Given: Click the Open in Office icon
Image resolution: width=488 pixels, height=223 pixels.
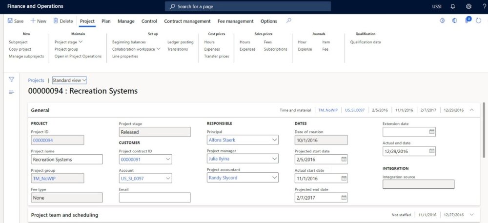Looking at the screenshot, I should point(454,21).
